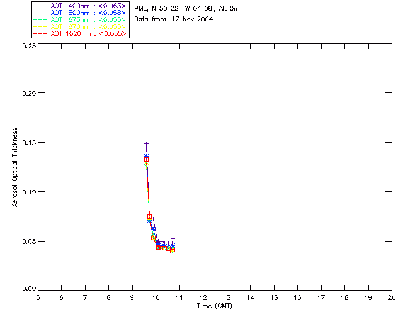This screenshot has height=322, width=403.
Task: Click the AOT 675nm legend entry
Action: 80,19
